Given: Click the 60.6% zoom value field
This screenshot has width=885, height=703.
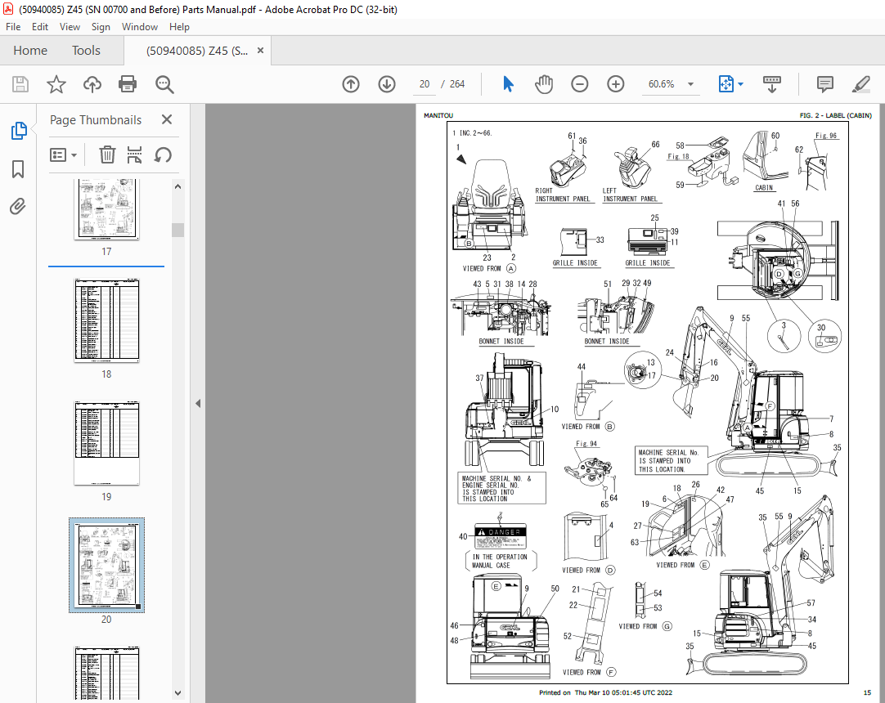Looking at the screenshot, I should tap(661, 84).
